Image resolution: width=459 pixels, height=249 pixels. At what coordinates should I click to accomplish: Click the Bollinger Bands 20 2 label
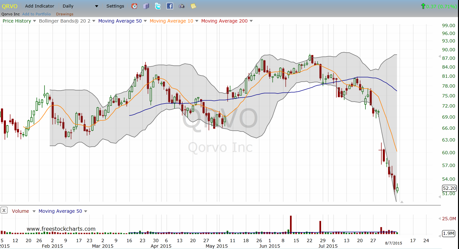coord(65,21)
